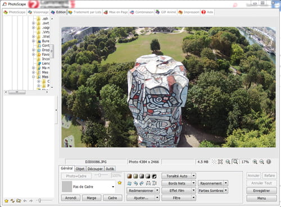Viewport: 281px width, 207px height.
Task: Open the Bords Nets dropdown arrow
Action: tap(194, 183)
